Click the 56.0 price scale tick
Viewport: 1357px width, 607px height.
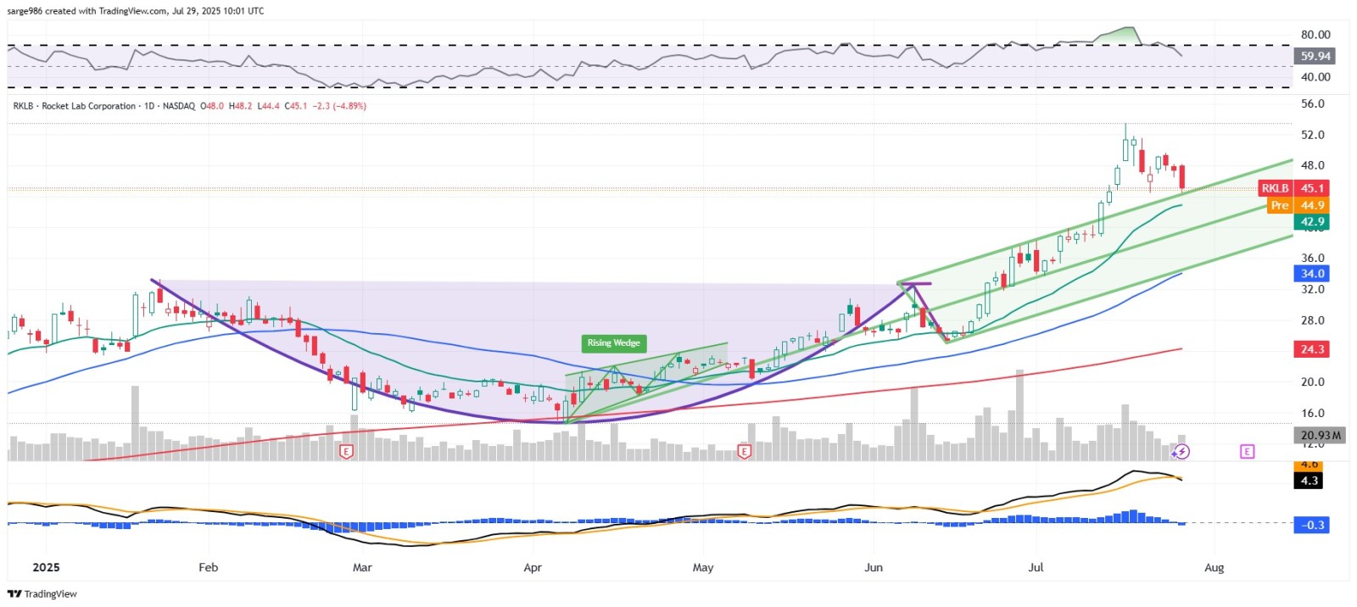[x=1312, y=103]
